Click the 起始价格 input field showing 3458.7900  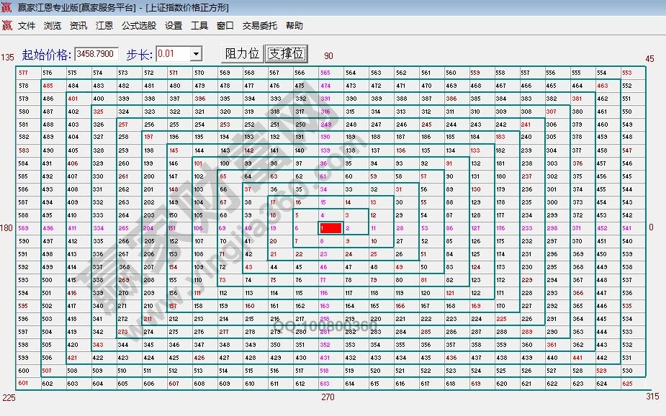[x=96, y=54]
